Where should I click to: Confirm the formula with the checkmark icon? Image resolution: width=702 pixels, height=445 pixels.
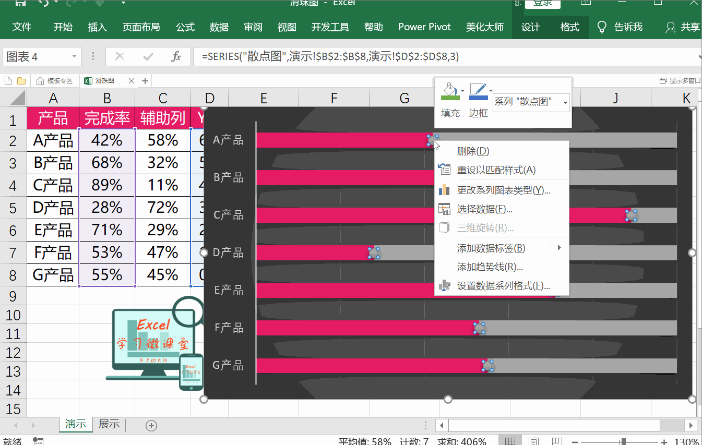pos(148,56)
